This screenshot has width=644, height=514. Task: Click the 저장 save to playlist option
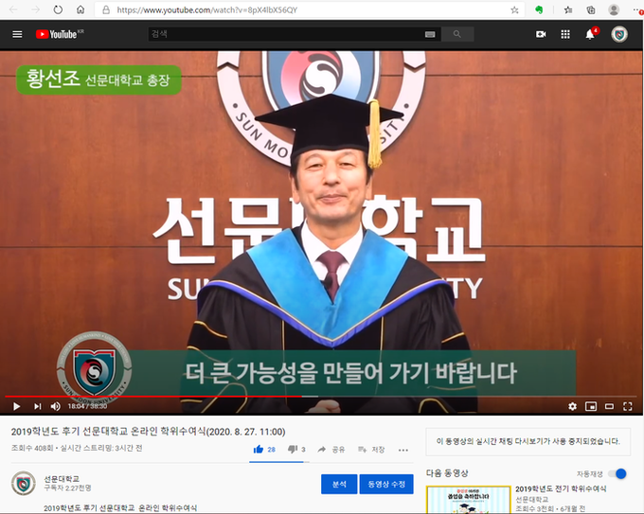[371, 450]
